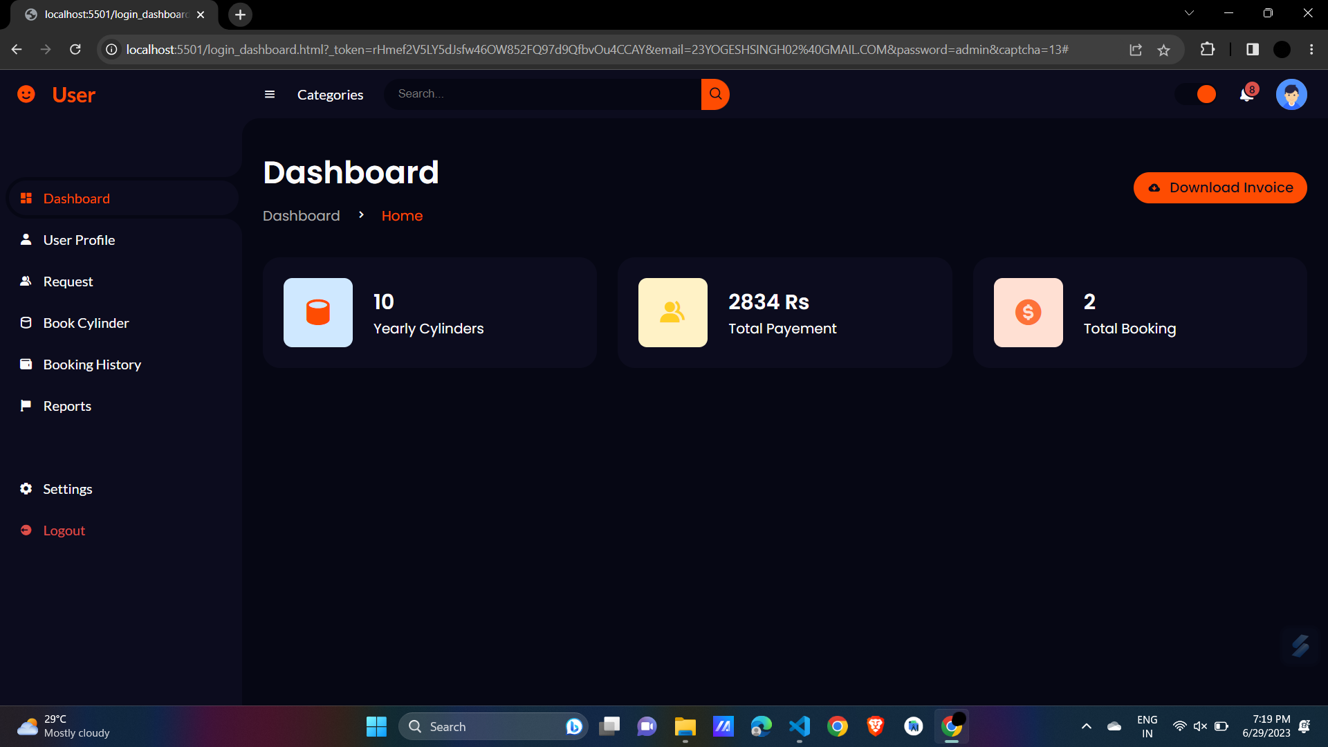This screenshot has height=747, width=1328.
Task: Click the Total Booking dollar icon
Action: point(1028,313)
